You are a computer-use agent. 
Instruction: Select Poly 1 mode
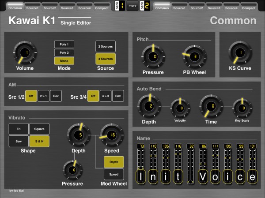point(64,45)
